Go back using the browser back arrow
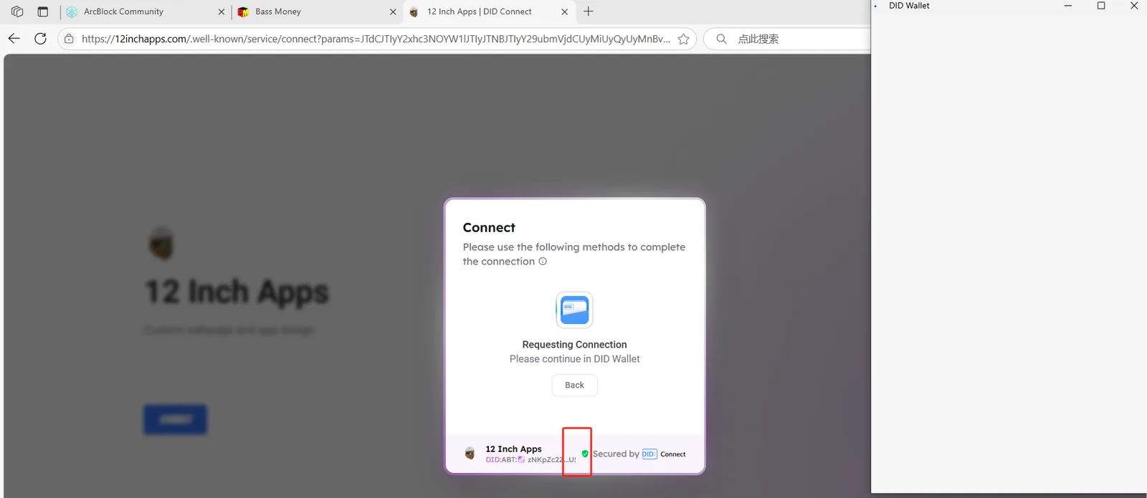The height and width of the screenshot is (498, 1147). [14, 39]
